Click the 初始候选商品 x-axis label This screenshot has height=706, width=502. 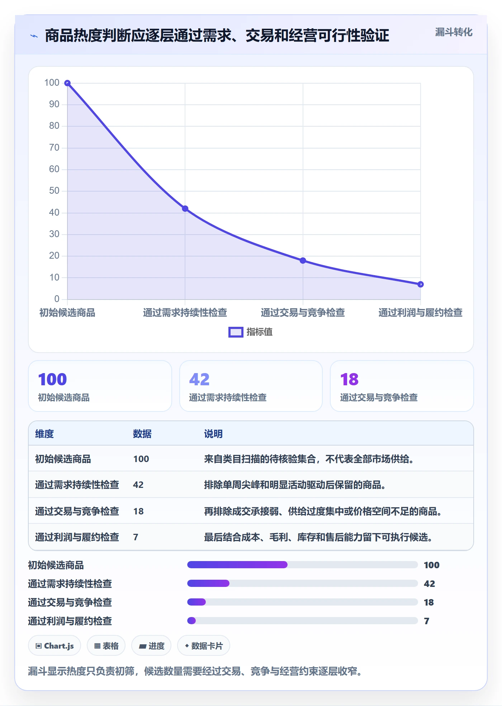[67, 313]
